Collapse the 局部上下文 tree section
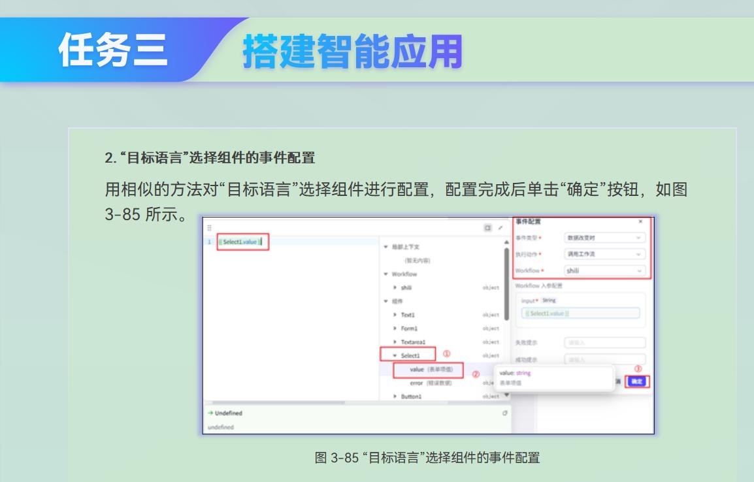Screen dimensions: 754x482 (385, 247)
